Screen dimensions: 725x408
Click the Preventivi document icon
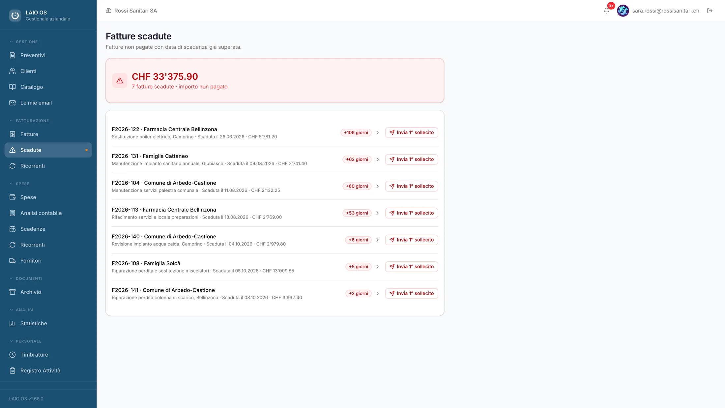click(x=13, y=55)
